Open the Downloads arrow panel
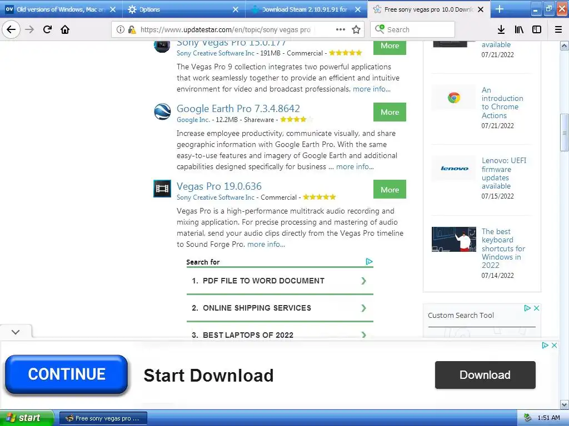Viewport: 569px width, 426px height. coord(501,29)
